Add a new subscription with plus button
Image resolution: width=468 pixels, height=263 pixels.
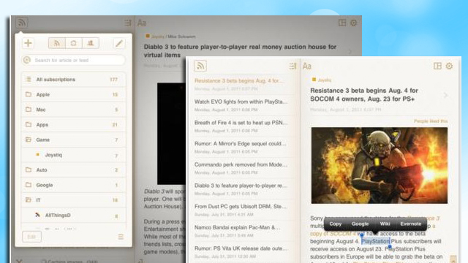pos(28,43)
